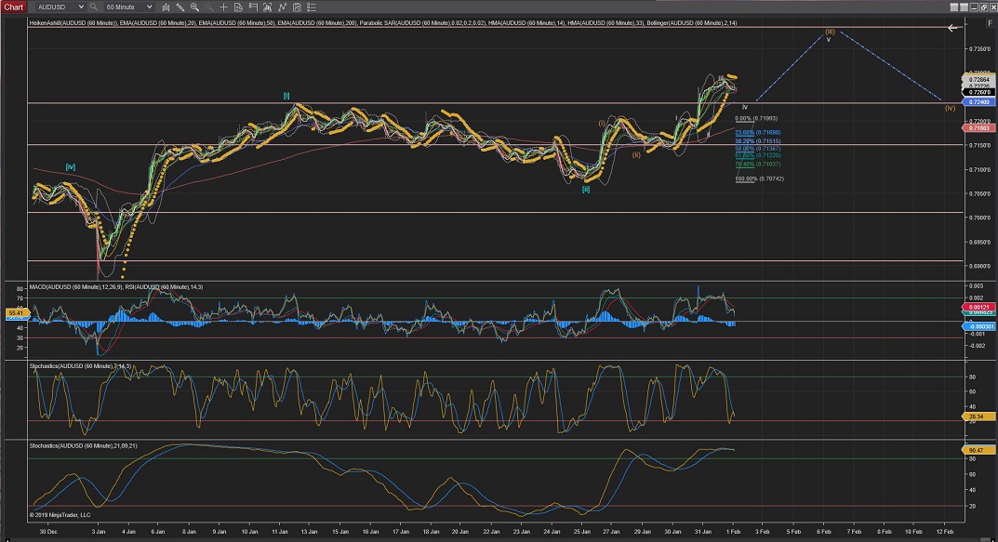Select the Chart tab label
Viewport: 998px width, 542px height.
click(x=13, y=7)
